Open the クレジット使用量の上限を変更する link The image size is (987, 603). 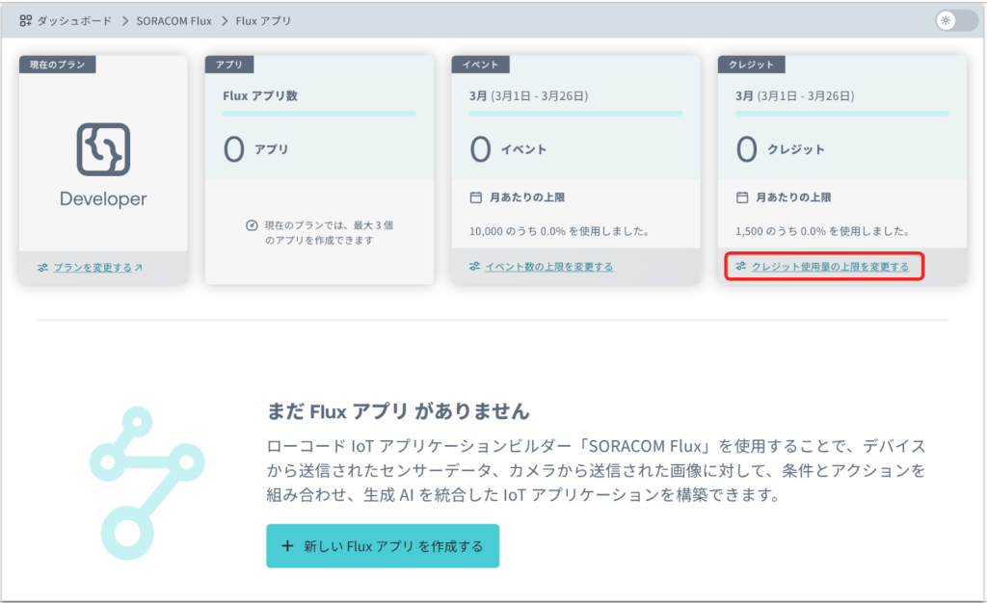tap(829, 266)
